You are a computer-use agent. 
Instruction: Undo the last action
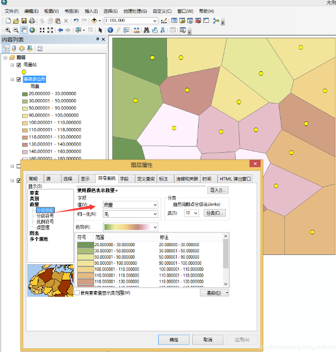pyautogui.click(x=76, y=21)
